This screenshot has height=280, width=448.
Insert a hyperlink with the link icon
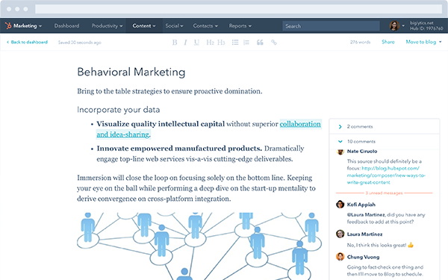tap(274, 43)
